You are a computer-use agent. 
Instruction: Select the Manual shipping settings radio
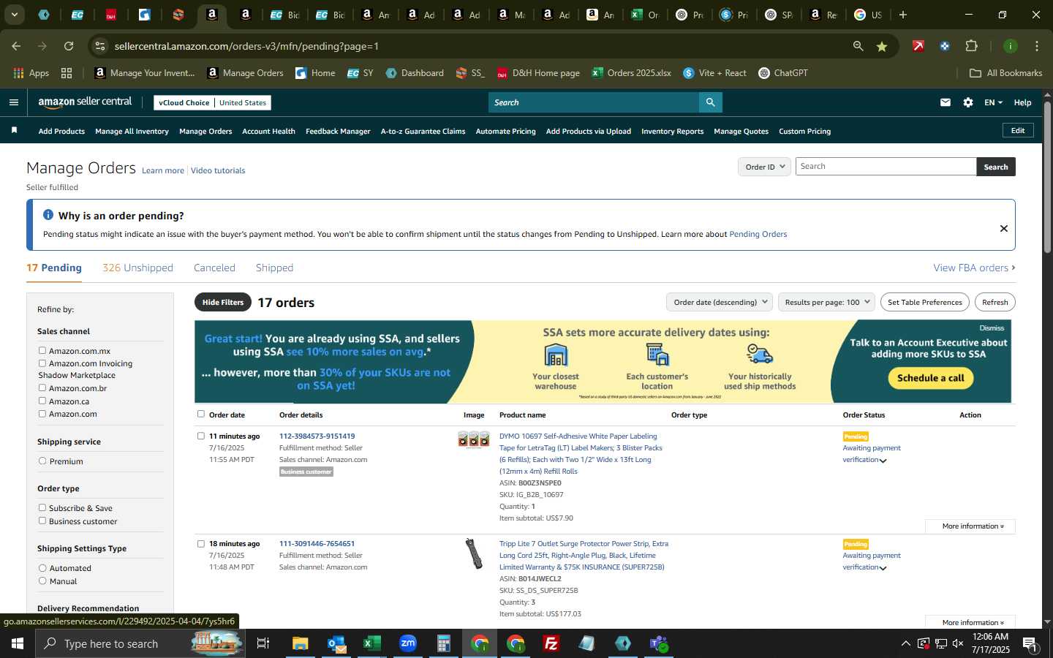coord(42,581)
